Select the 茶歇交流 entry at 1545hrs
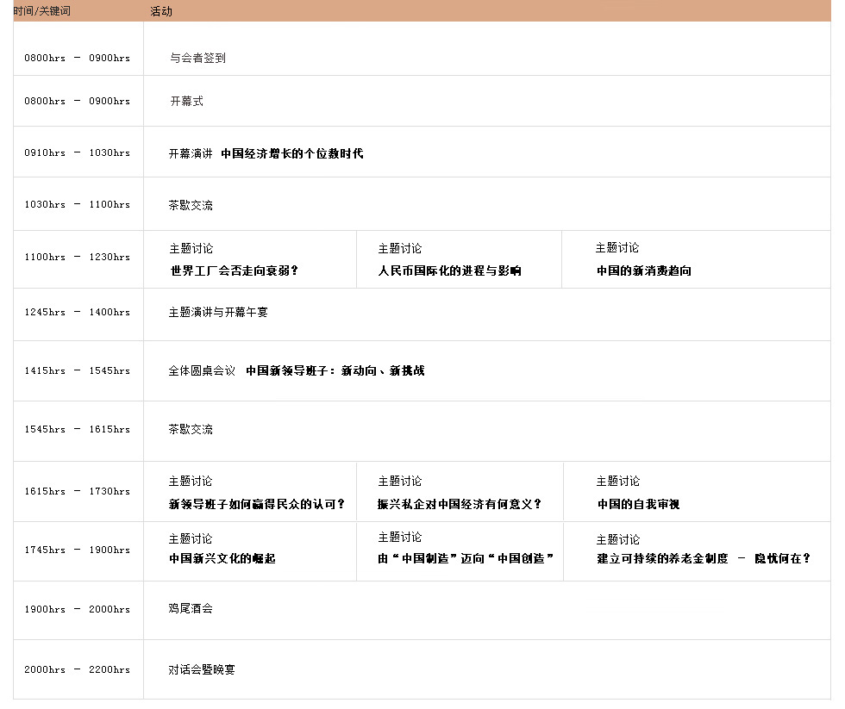This screenshot has width=845, height=709. (191, 429)
